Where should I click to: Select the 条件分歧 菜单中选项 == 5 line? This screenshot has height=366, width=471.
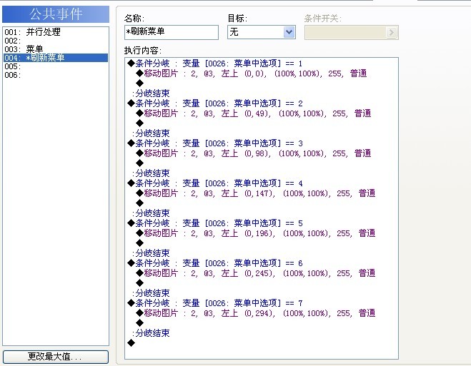click(215, 223)
